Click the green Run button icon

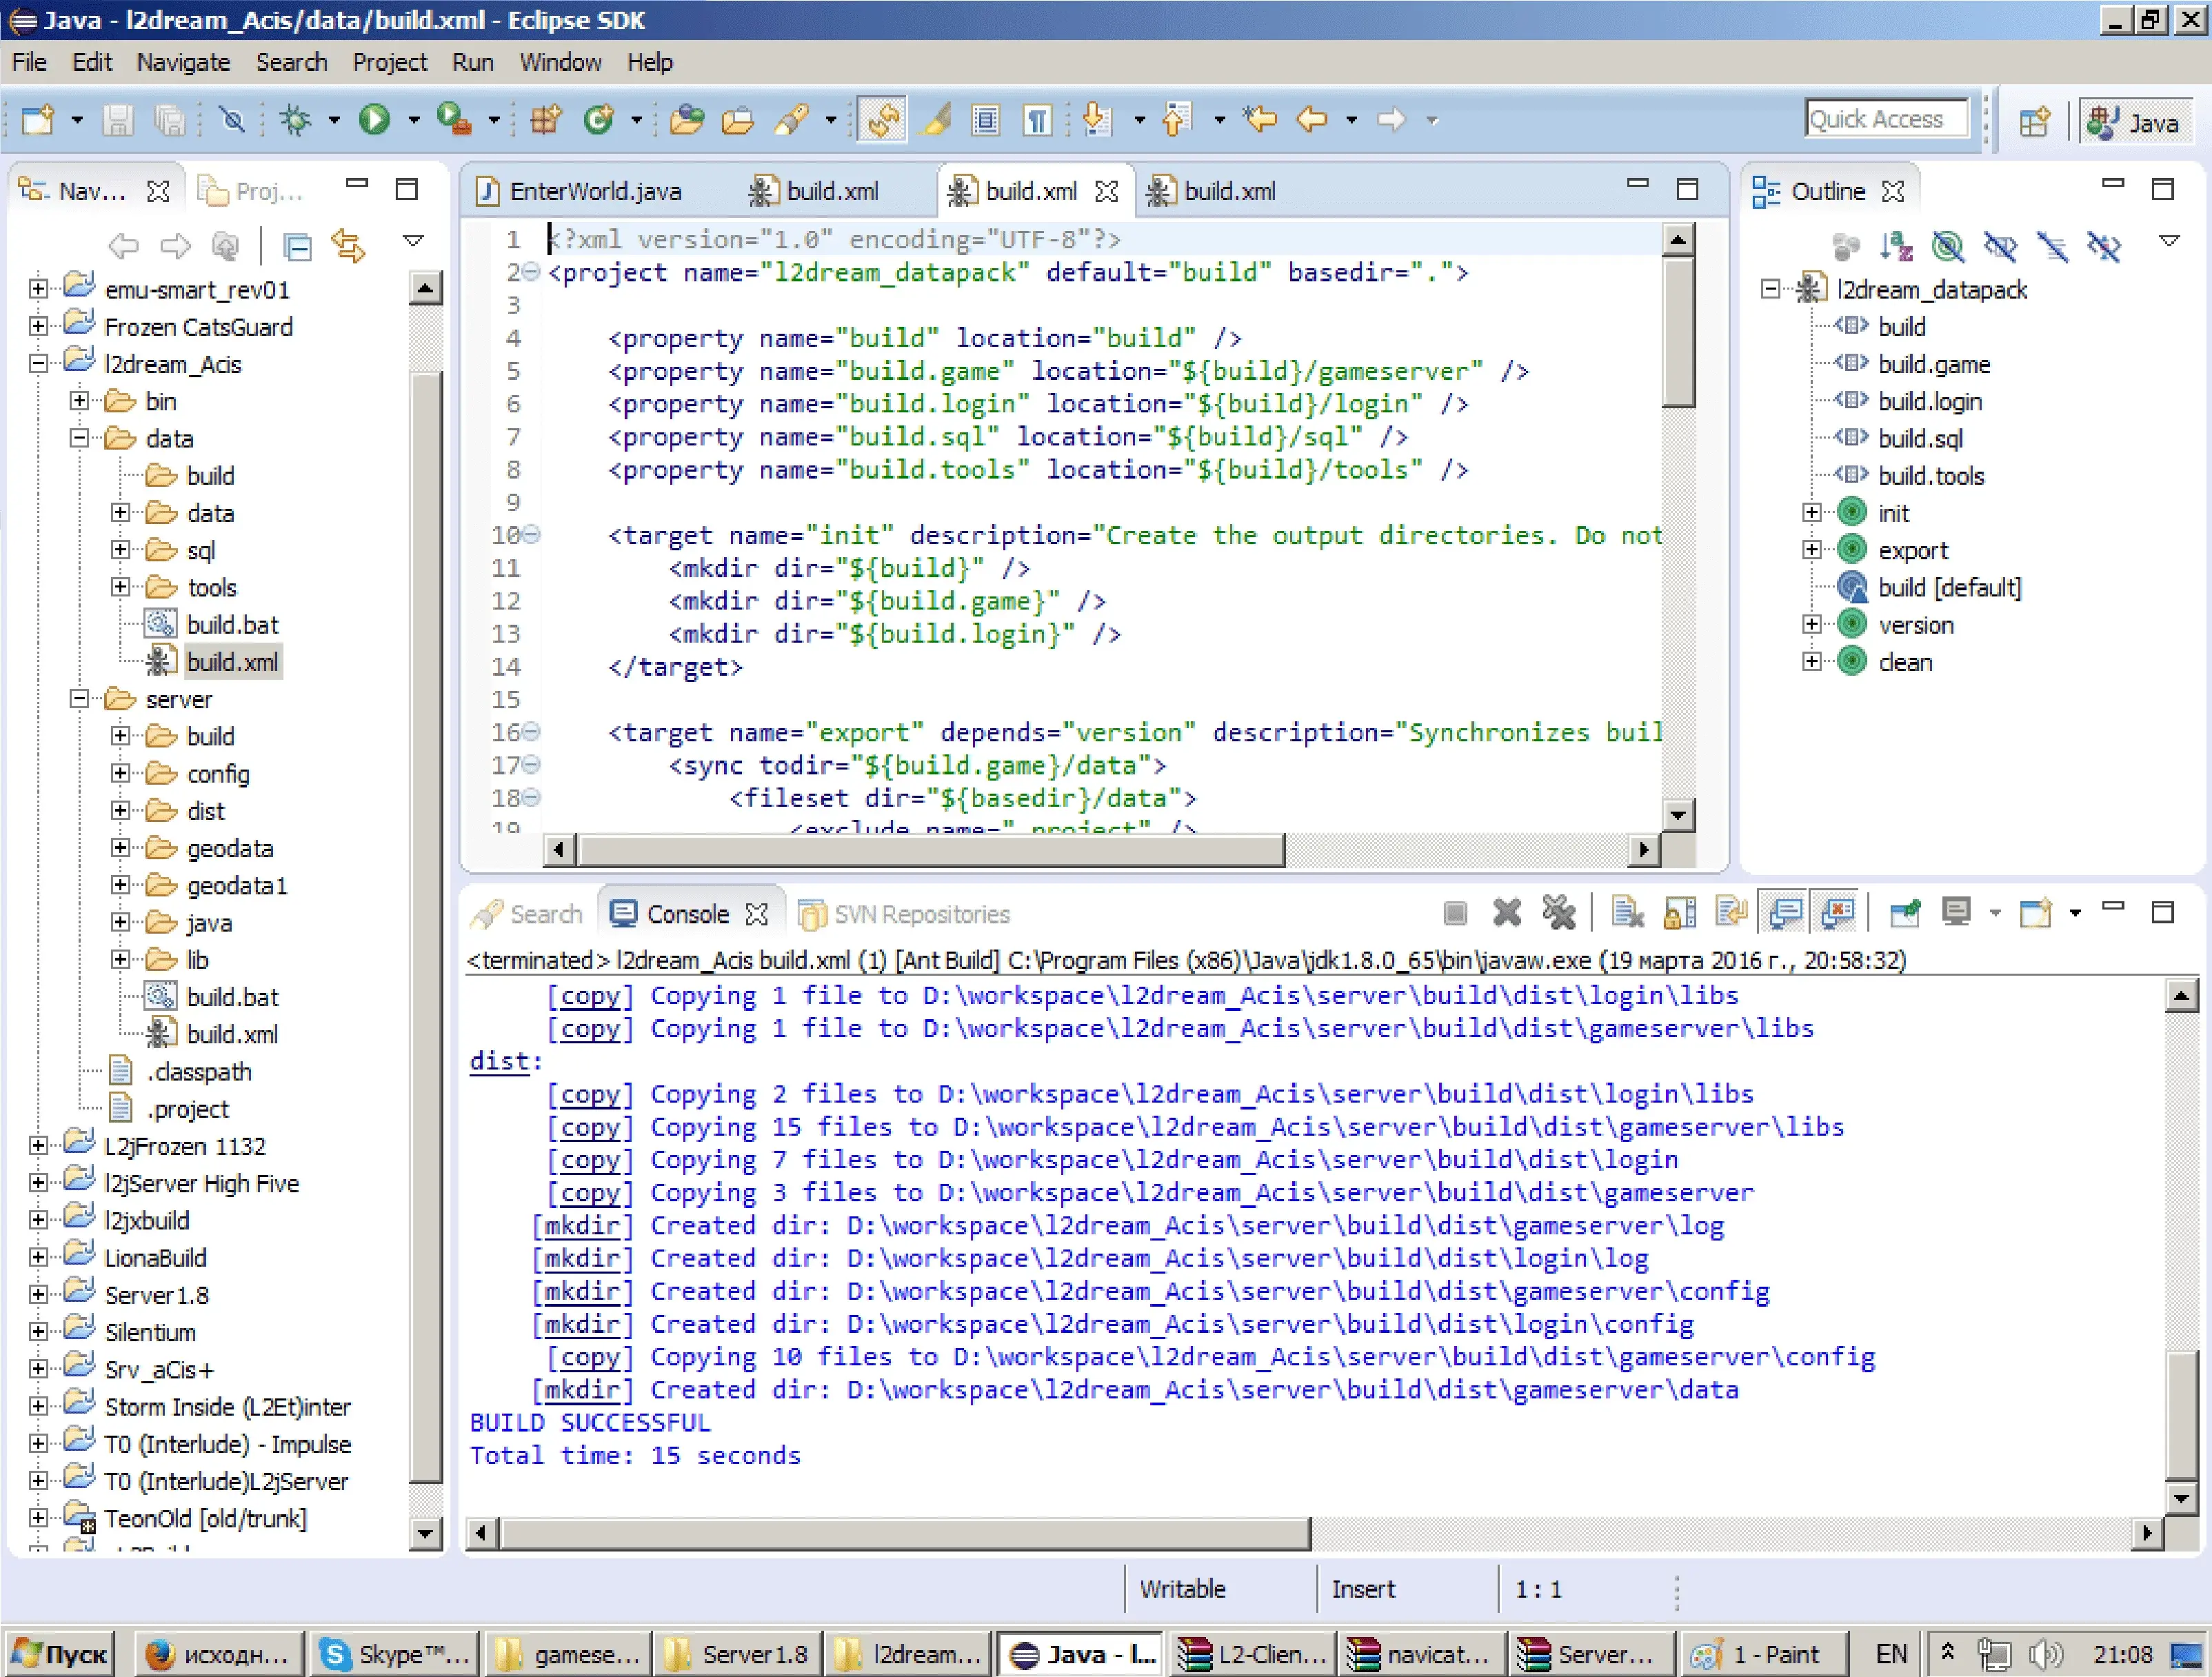(x=374, y=120)
